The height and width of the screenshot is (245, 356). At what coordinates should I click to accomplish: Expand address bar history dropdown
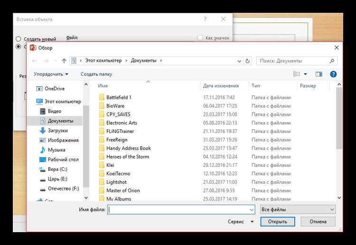coord(239,61)
